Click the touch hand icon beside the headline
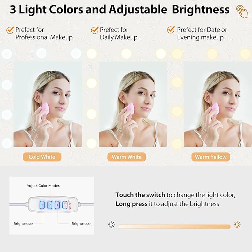252x252 pixels. [242, 12]
